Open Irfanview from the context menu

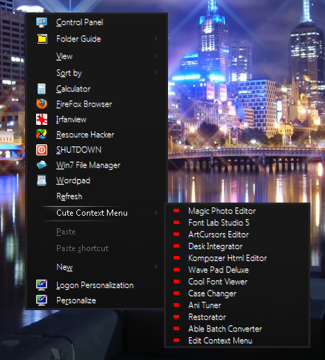pos(97,119)
